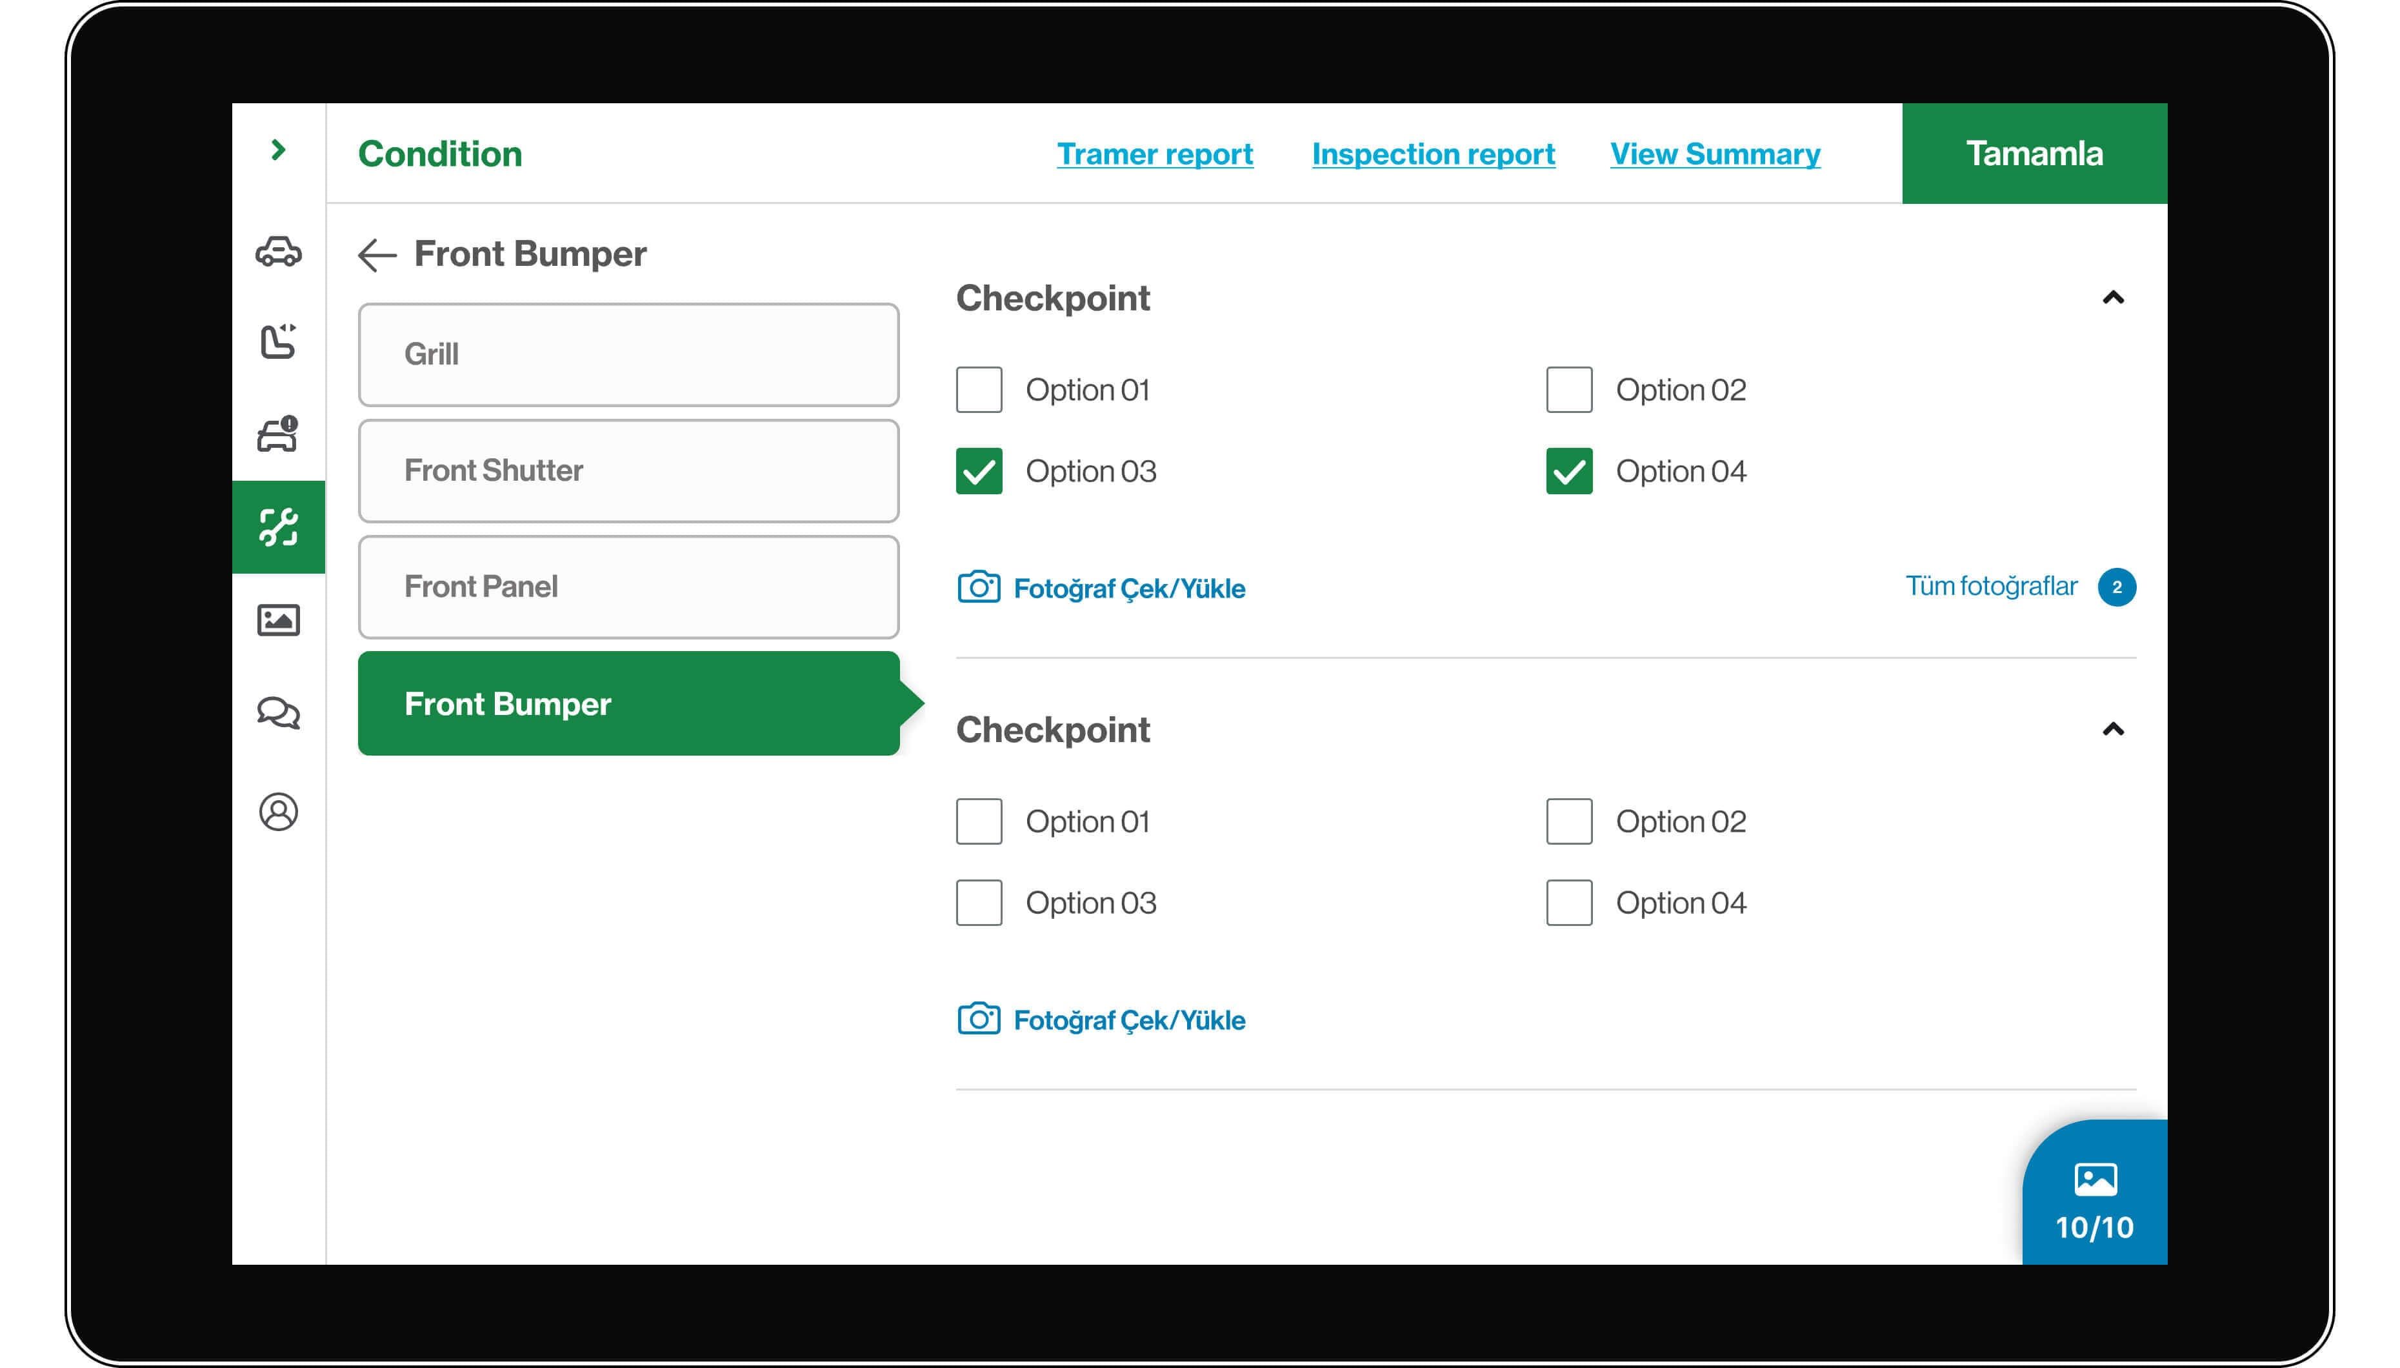Viewport: 2400px width, 1368px height.
Task: Open the user profile sidebar icon
Action: point(278,812)
